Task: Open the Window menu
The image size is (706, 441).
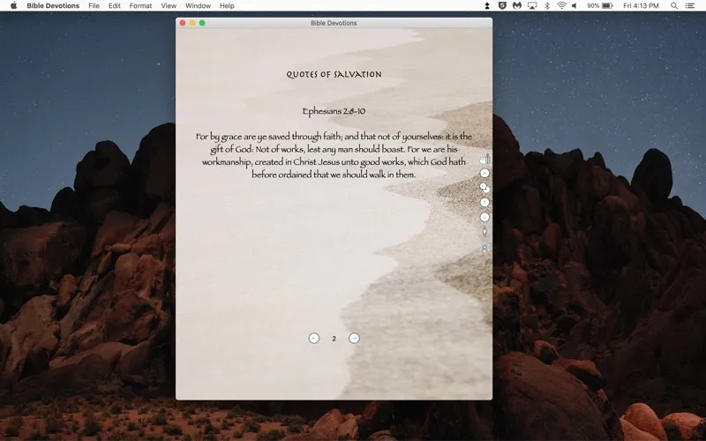Action: click(x=198, y=6)
